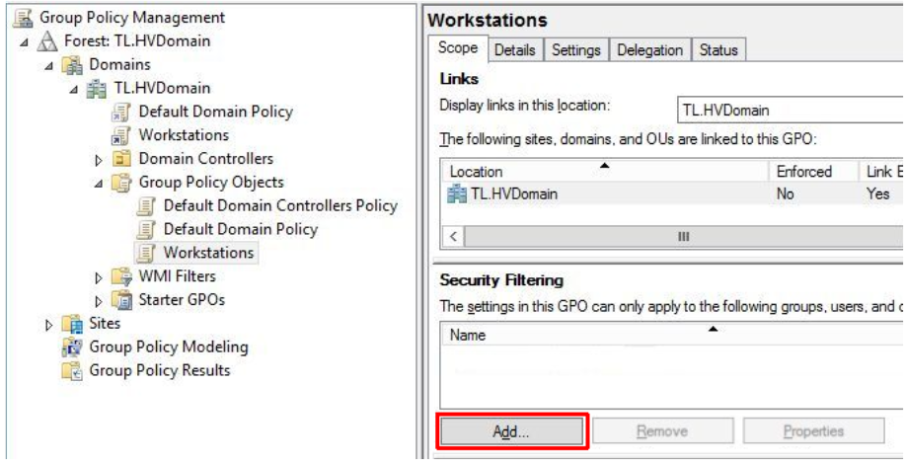The height and width of the screenshot is (462, 906).
Task: Select the Default Domain Controllers Policy item
Action: point(279,205)
